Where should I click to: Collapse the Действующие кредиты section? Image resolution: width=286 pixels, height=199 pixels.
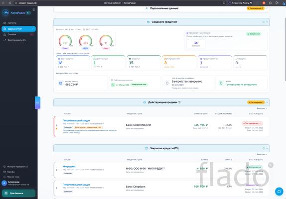pos(267,102)
